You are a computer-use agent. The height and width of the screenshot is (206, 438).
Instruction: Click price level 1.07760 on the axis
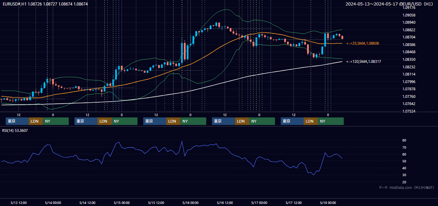409,96
